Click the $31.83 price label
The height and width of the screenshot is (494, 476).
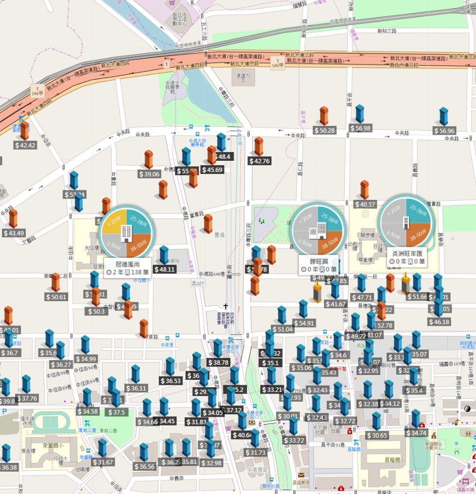click(196, 422)
